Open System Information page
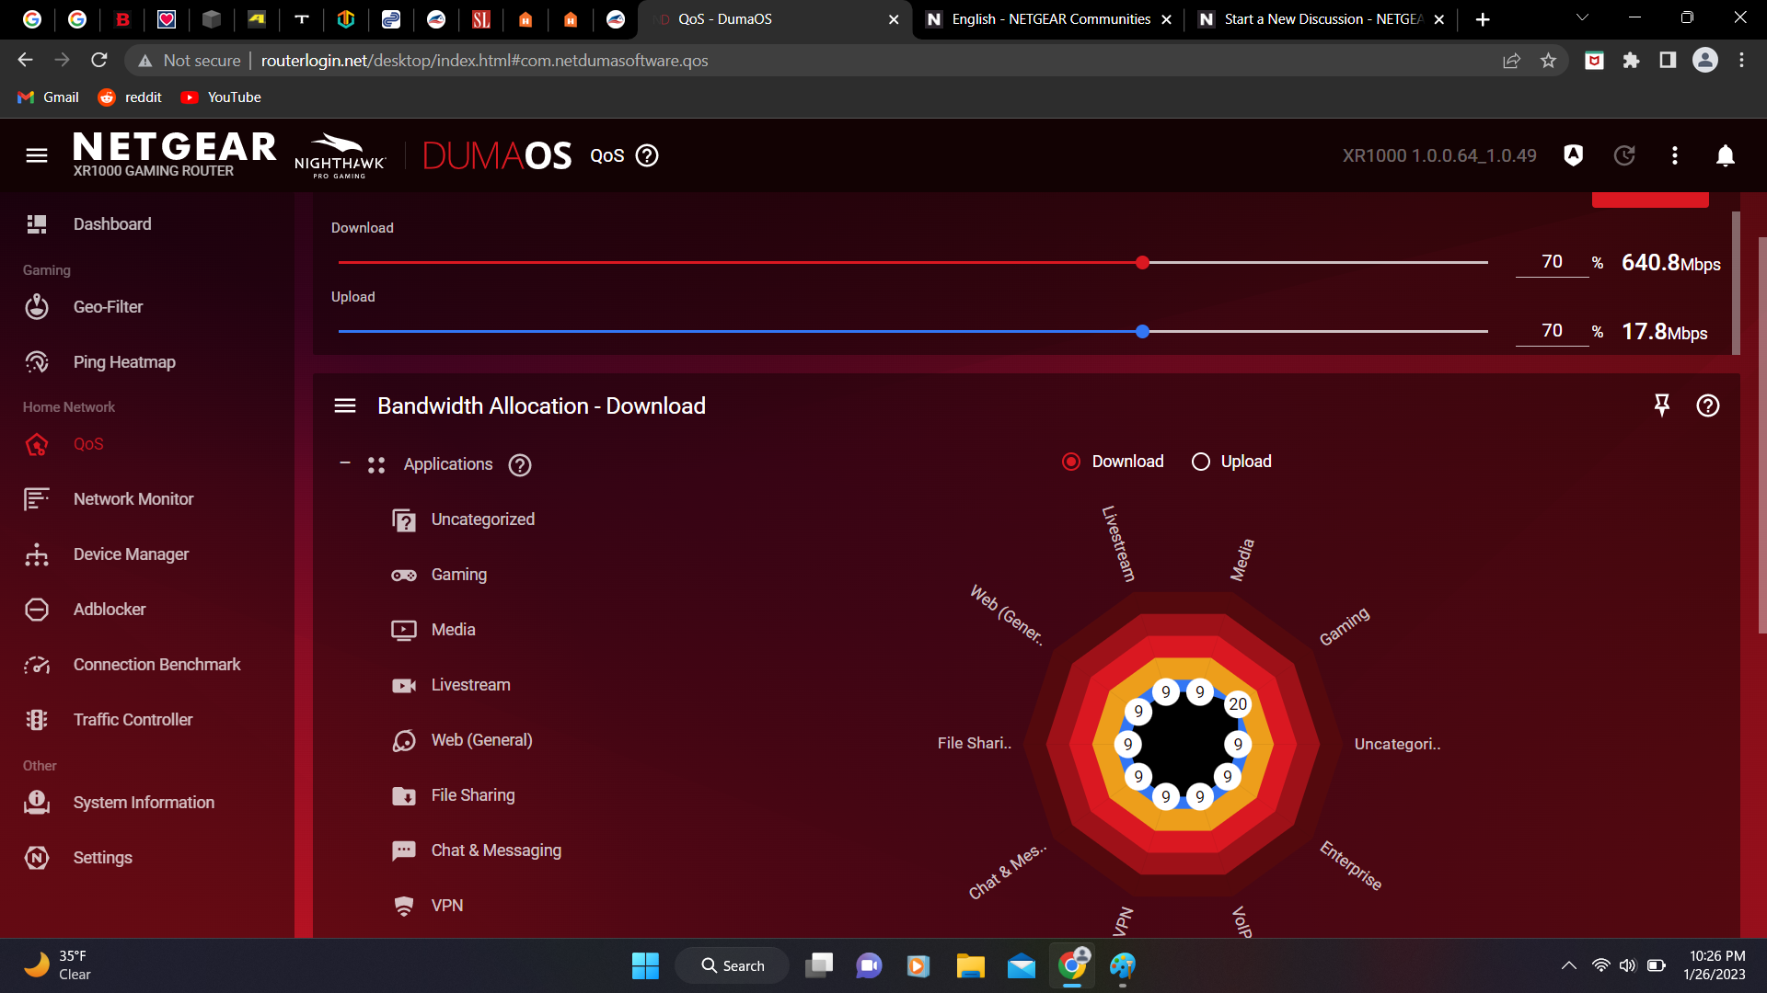 [x=144, y=802]
